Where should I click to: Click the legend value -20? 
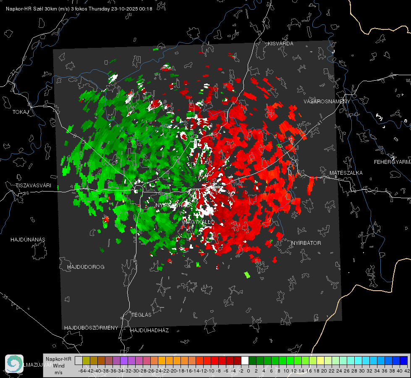pyautogui.click(x=173, y=371)
